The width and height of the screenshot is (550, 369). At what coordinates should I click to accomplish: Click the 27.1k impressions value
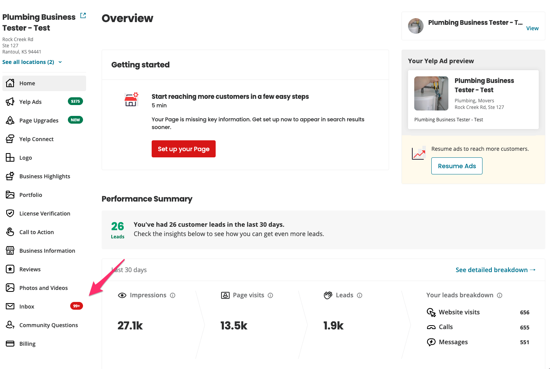tap(130, 326)
